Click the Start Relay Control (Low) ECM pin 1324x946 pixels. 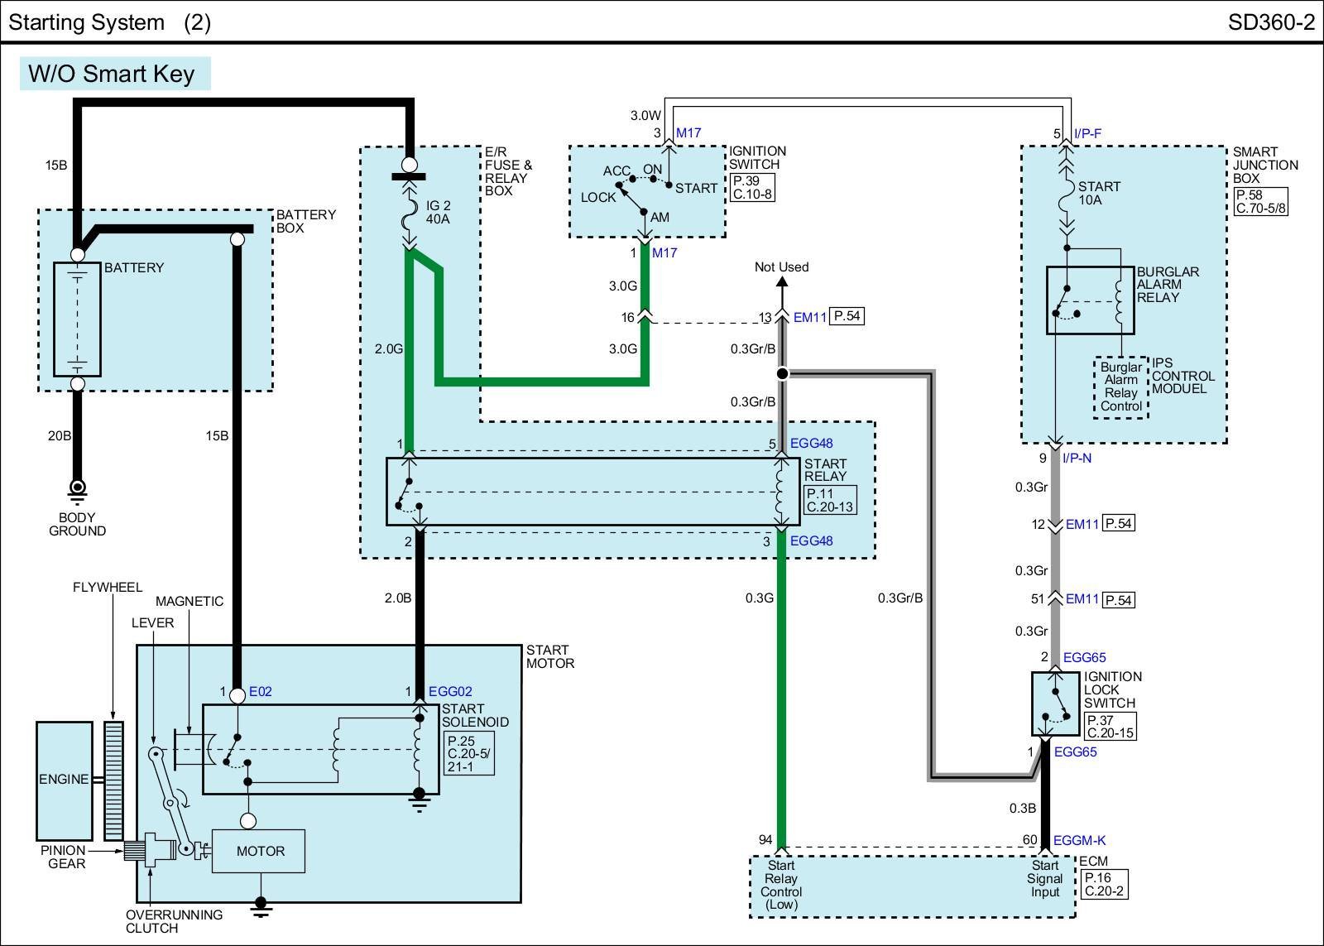pos(780,885)
